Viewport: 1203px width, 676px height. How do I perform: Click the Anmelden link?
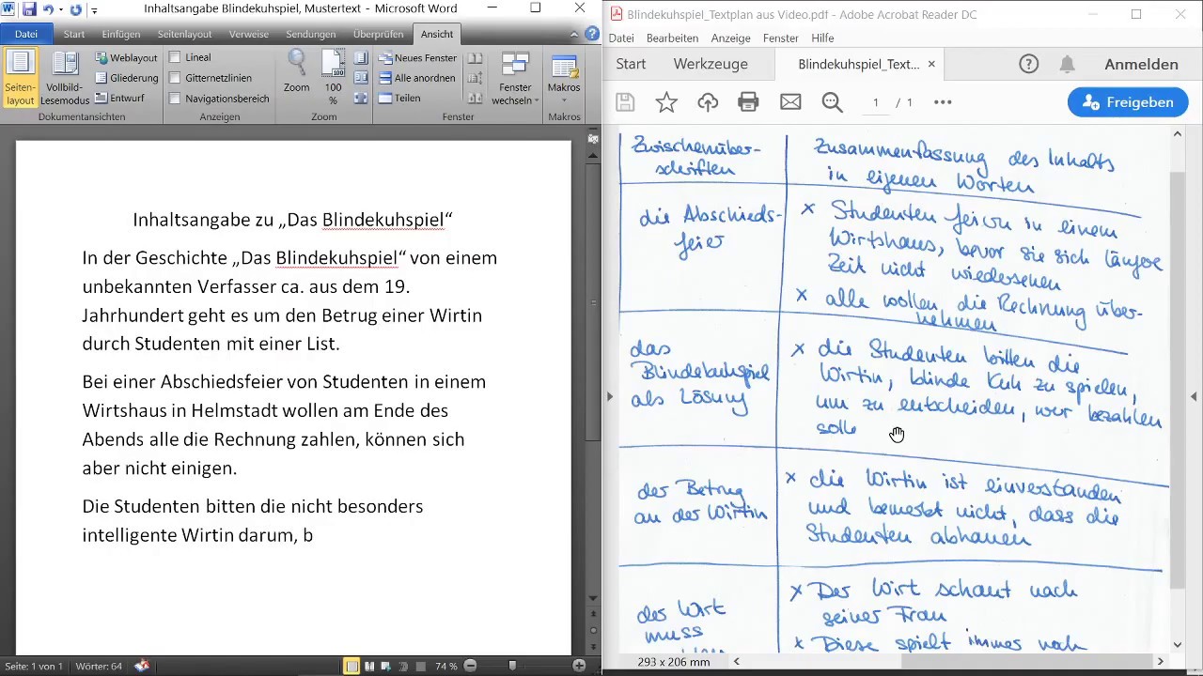coord(1141,64)
